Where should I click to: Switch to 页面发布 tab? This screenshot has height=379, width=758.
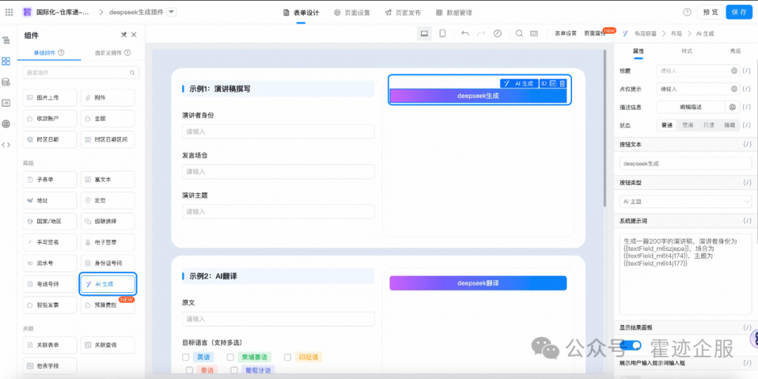point(403,13)
